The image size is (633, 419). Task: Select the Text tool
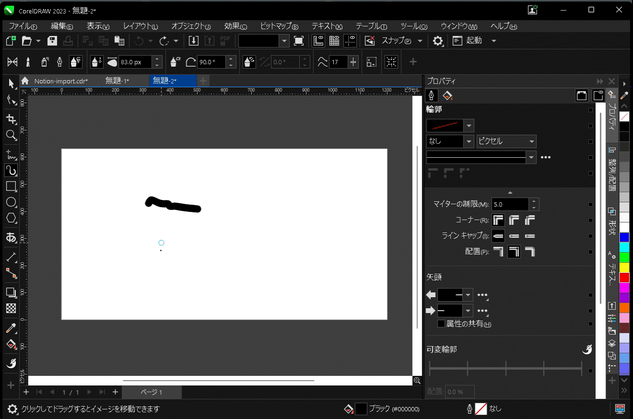pos(11,237)
